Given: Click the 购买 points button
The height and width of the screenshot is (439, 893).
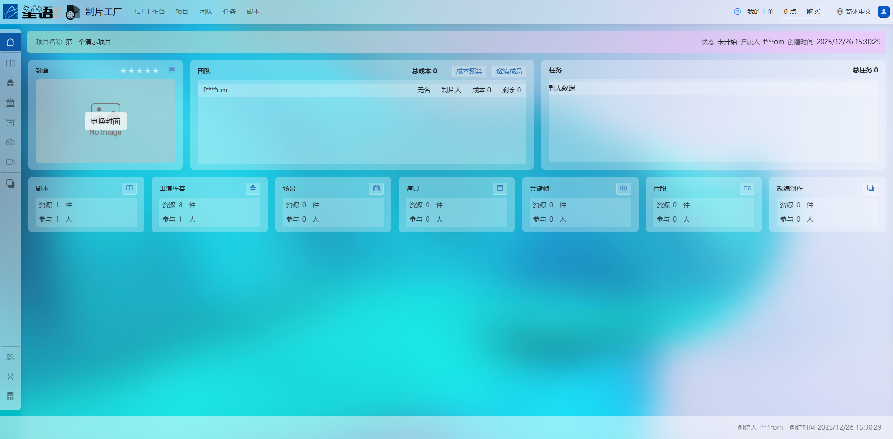Looking at the screenshot, I should click(x=813, y=12).
